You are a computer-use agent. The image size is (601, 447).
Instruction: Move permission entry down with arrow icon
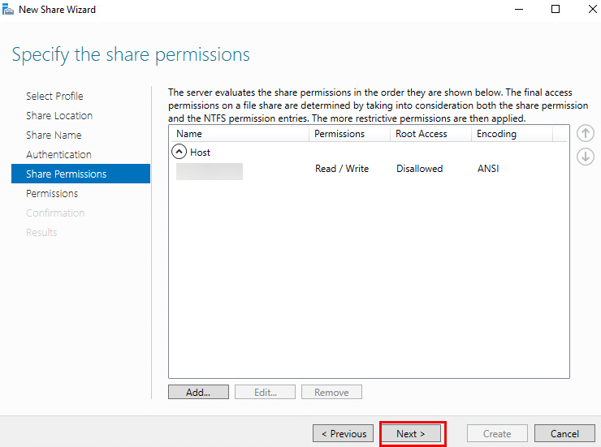(585, 157)
